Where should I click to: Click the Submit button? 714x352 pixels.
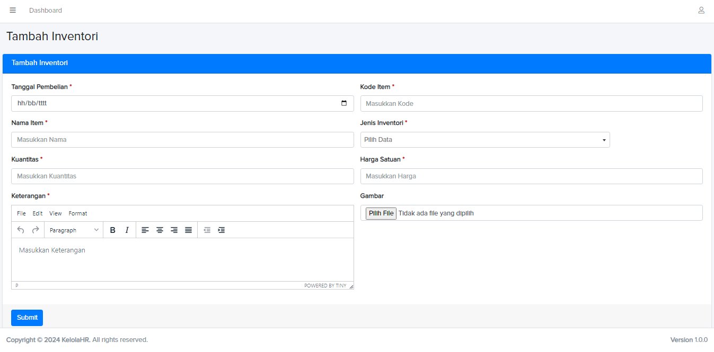click(27, 318)
